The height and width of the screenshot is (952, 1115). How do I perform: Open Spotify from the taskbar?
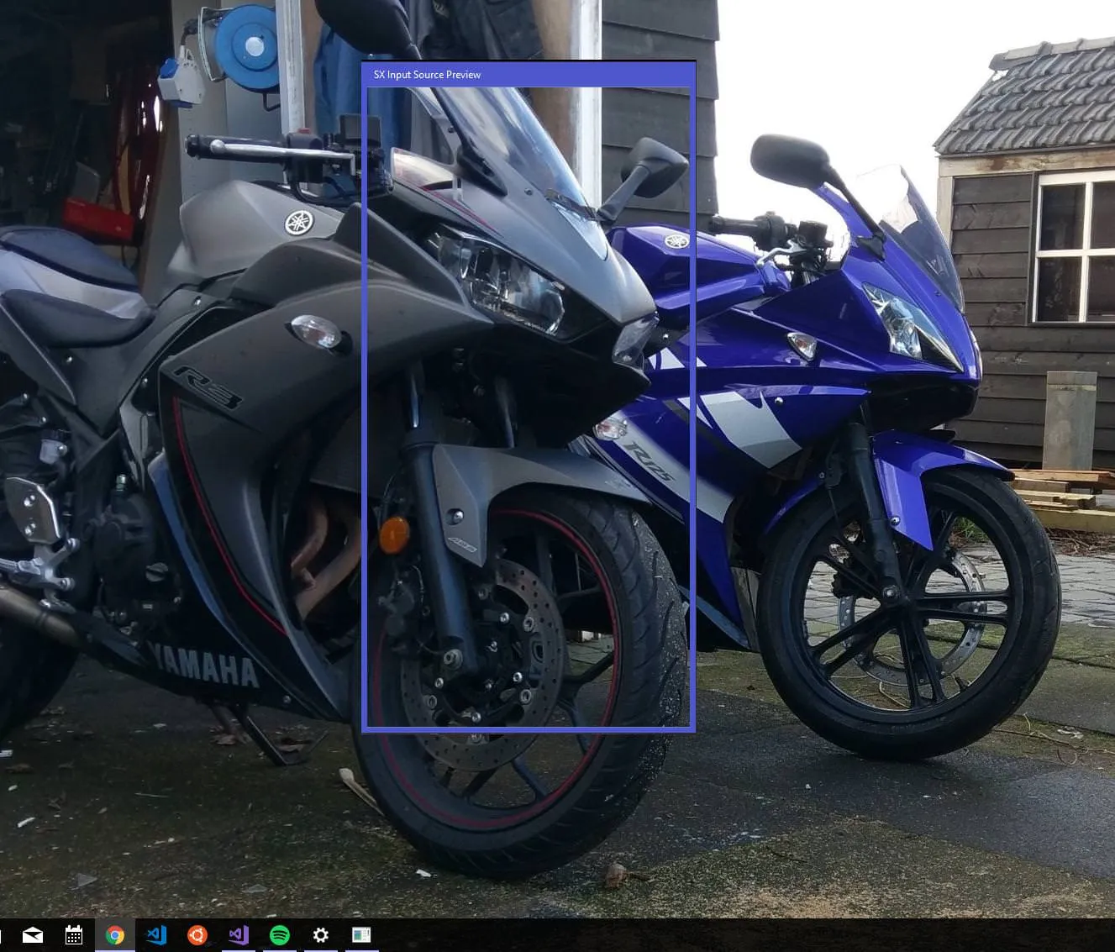tap(280, 935)
